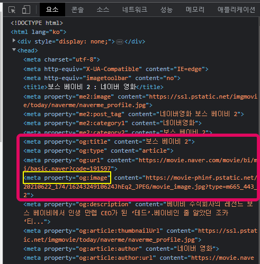Select the og:type article meta line
This screenshot has height=264, width=260.
(98, 151)
